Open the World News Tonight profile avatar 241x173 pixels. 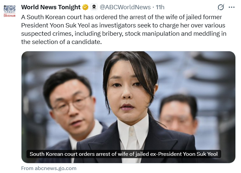(x=10, y=11)
